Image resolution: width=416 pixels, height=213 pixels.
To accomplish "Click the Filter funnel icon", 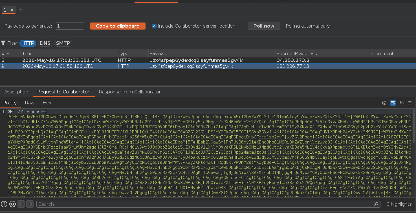I will point(3,43).
